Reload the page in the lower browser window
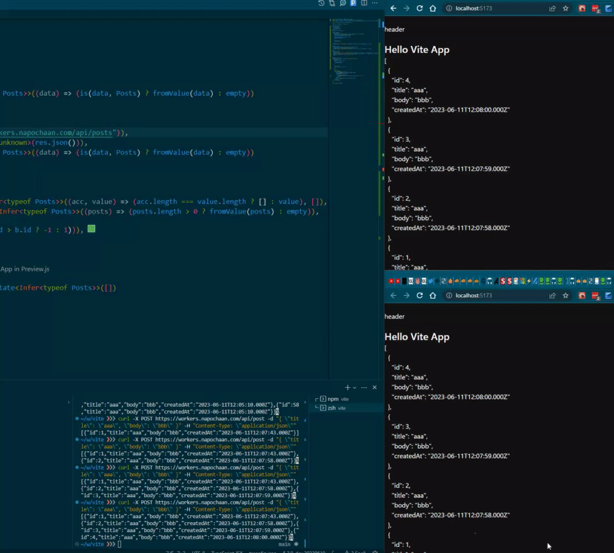Image resolution: width=614 pixels, height=553 pixels. click(x=420, y=296)
